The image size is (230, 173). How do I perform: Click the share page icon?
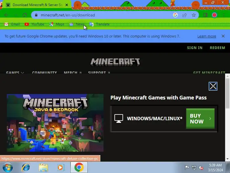click(185, 15)
